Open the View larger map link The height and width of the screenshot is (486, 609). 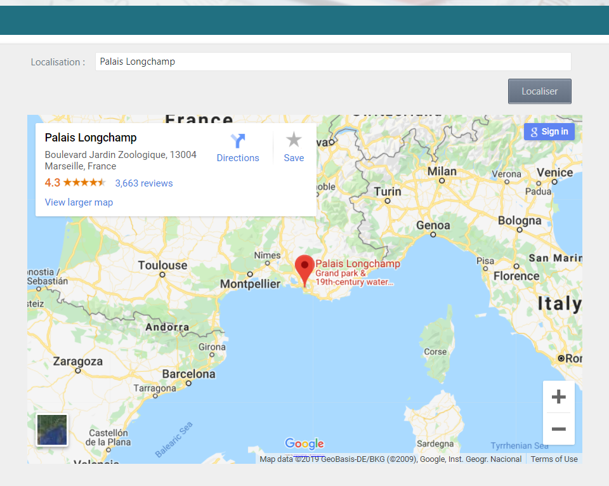(79, 202)
